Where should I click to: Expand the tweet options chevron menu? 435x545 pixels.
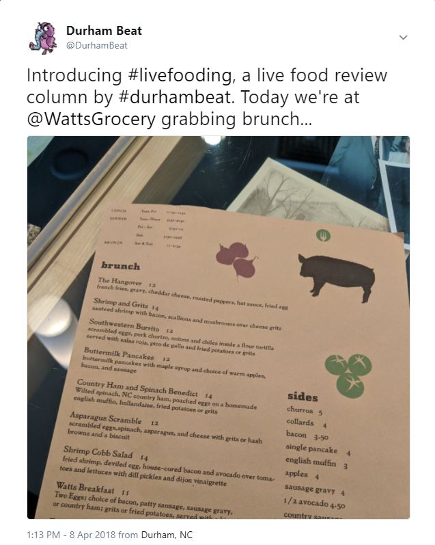403,37
